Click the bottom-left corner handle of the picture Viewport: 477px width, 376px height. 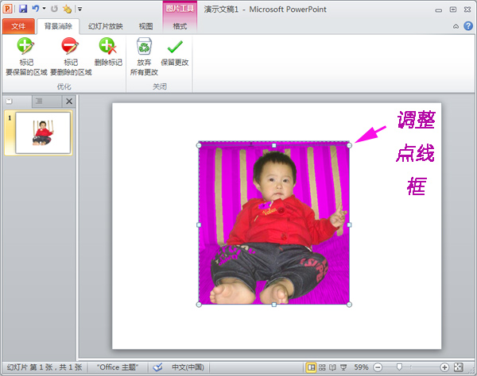click(199, 305)
